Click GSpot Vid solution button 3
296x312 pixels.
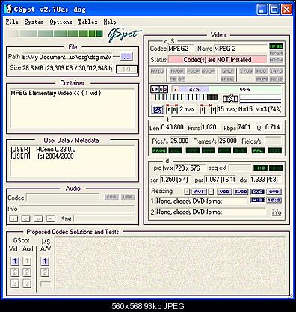pos(15,284)
